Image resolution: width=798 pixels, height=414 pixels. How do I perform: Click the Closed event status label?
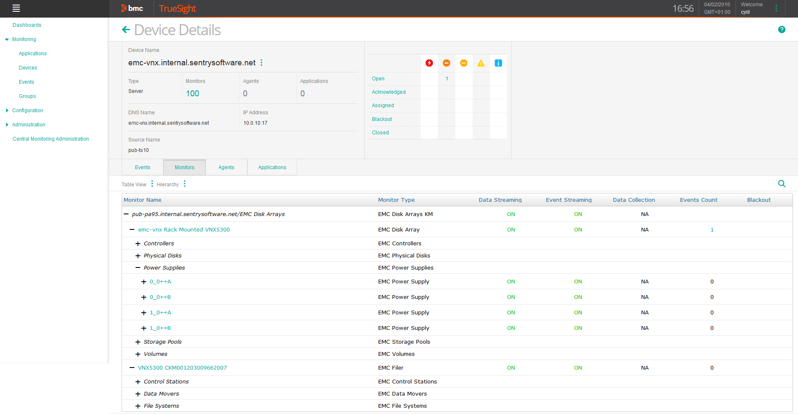click(380, 133)
